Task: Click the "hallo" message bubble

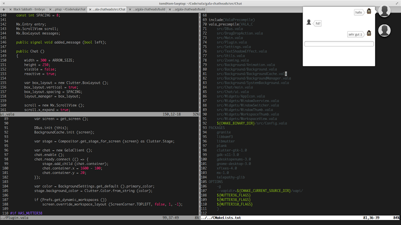Action: 359,13
